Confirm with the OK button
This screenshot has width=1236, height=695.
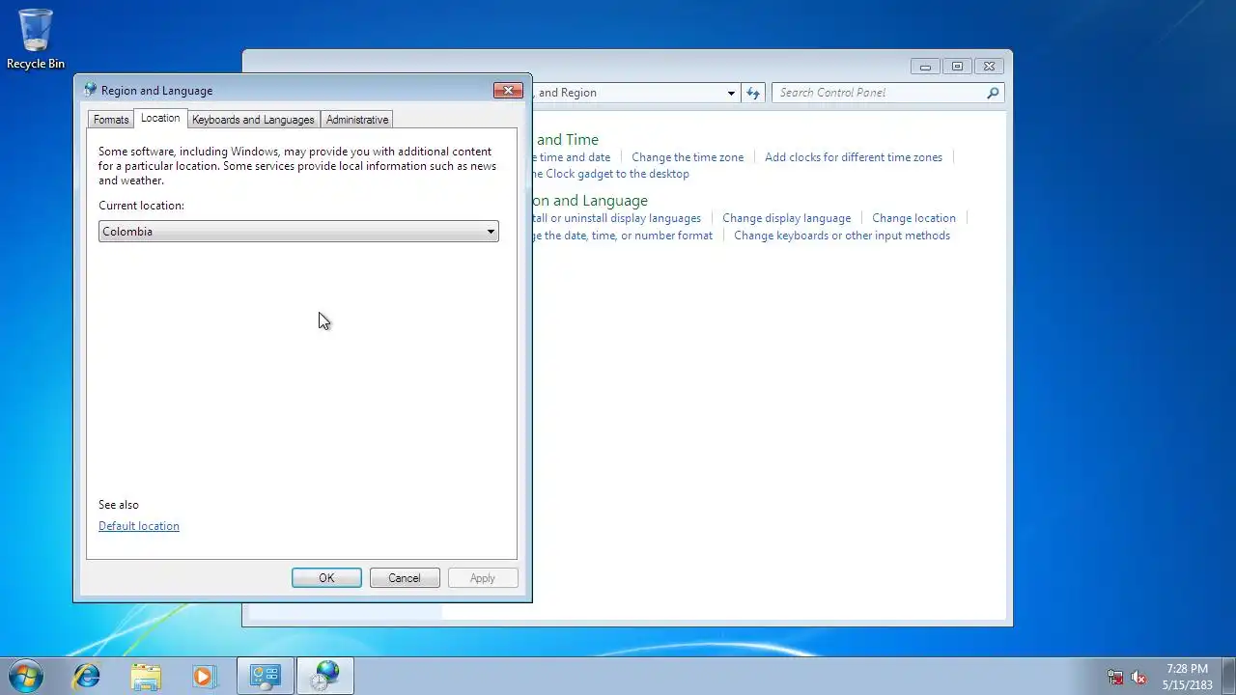tap(326, 578)
